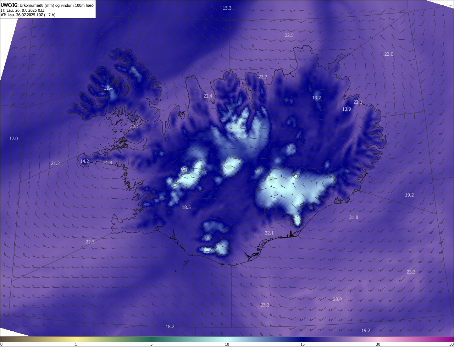
Task: Click the initial time line 'IT: Lau. 26. 07. 2025 03Z'
Action: pyautogui.click(x=23, y=10)
